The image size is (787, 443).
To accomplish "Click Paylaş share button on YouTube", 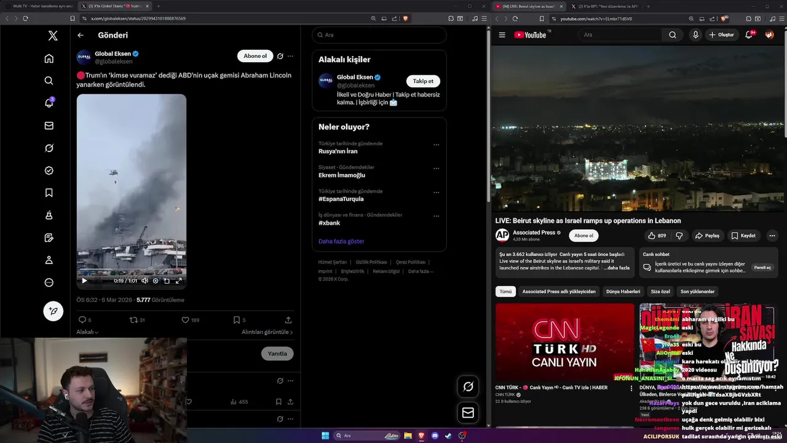I will [x=707, y=236].
